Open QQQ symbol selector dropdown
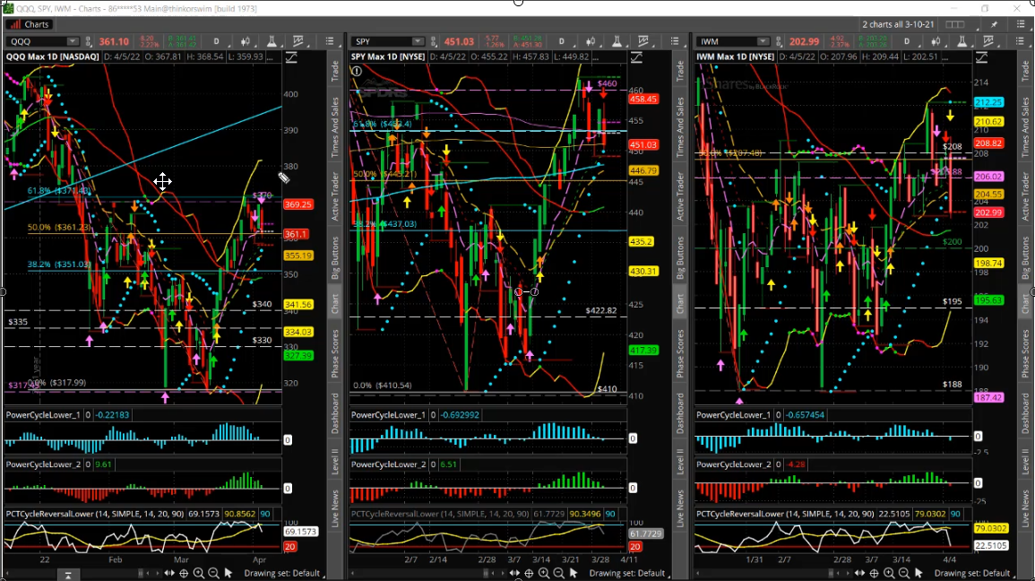This screenshot has height=581, width=1035. tap(73, 41)
